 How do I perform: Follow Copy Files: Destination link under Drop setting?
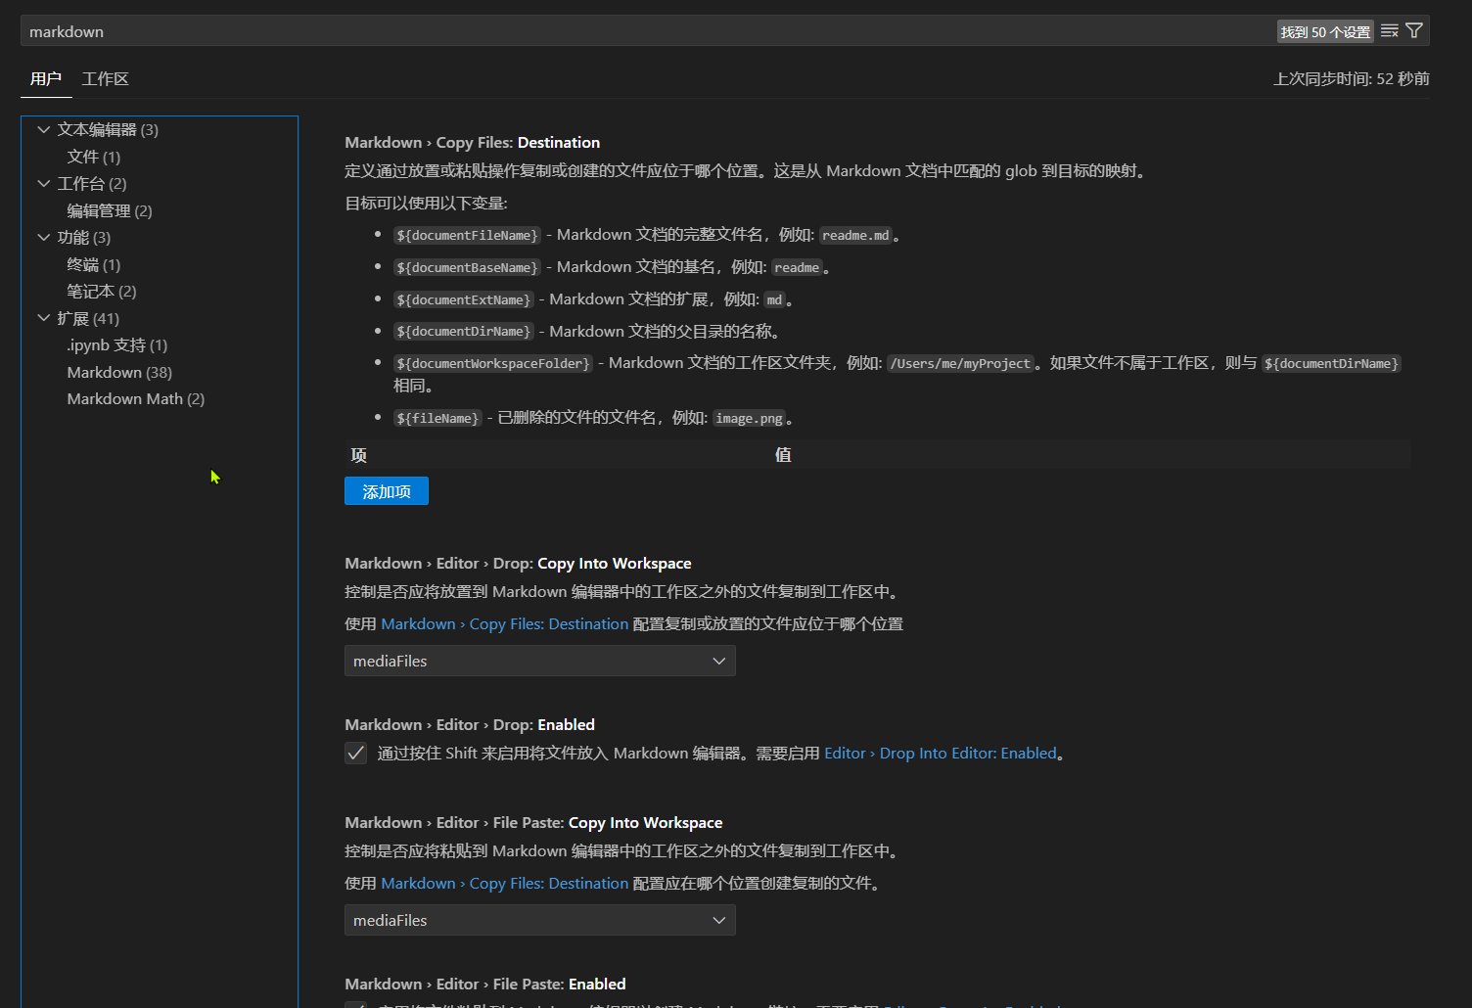click(505, 623)
